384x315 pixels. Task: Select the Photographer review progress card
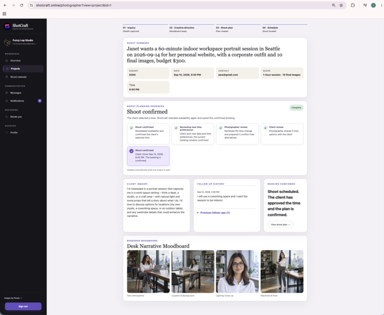237,134
